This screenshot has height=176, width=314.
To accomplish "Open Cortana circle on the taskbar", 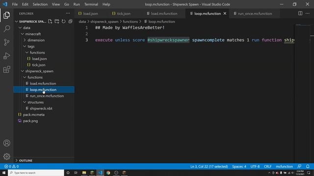I will tap(68, 173).
